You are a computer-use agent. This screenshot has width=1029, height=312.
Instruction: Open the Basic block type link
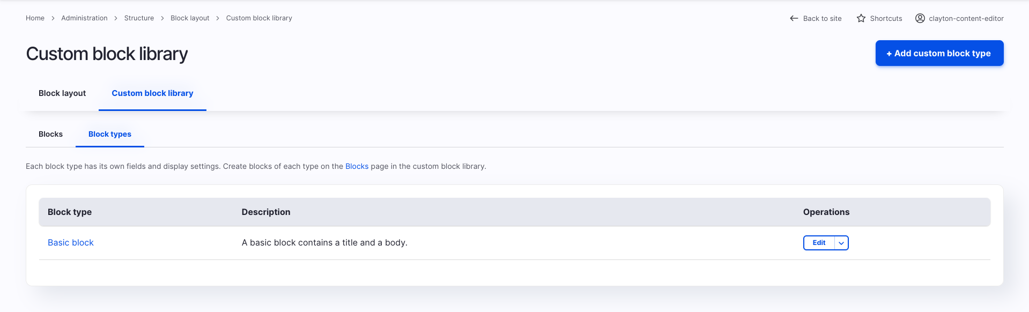pyautogui.click(x=71, y=243)
